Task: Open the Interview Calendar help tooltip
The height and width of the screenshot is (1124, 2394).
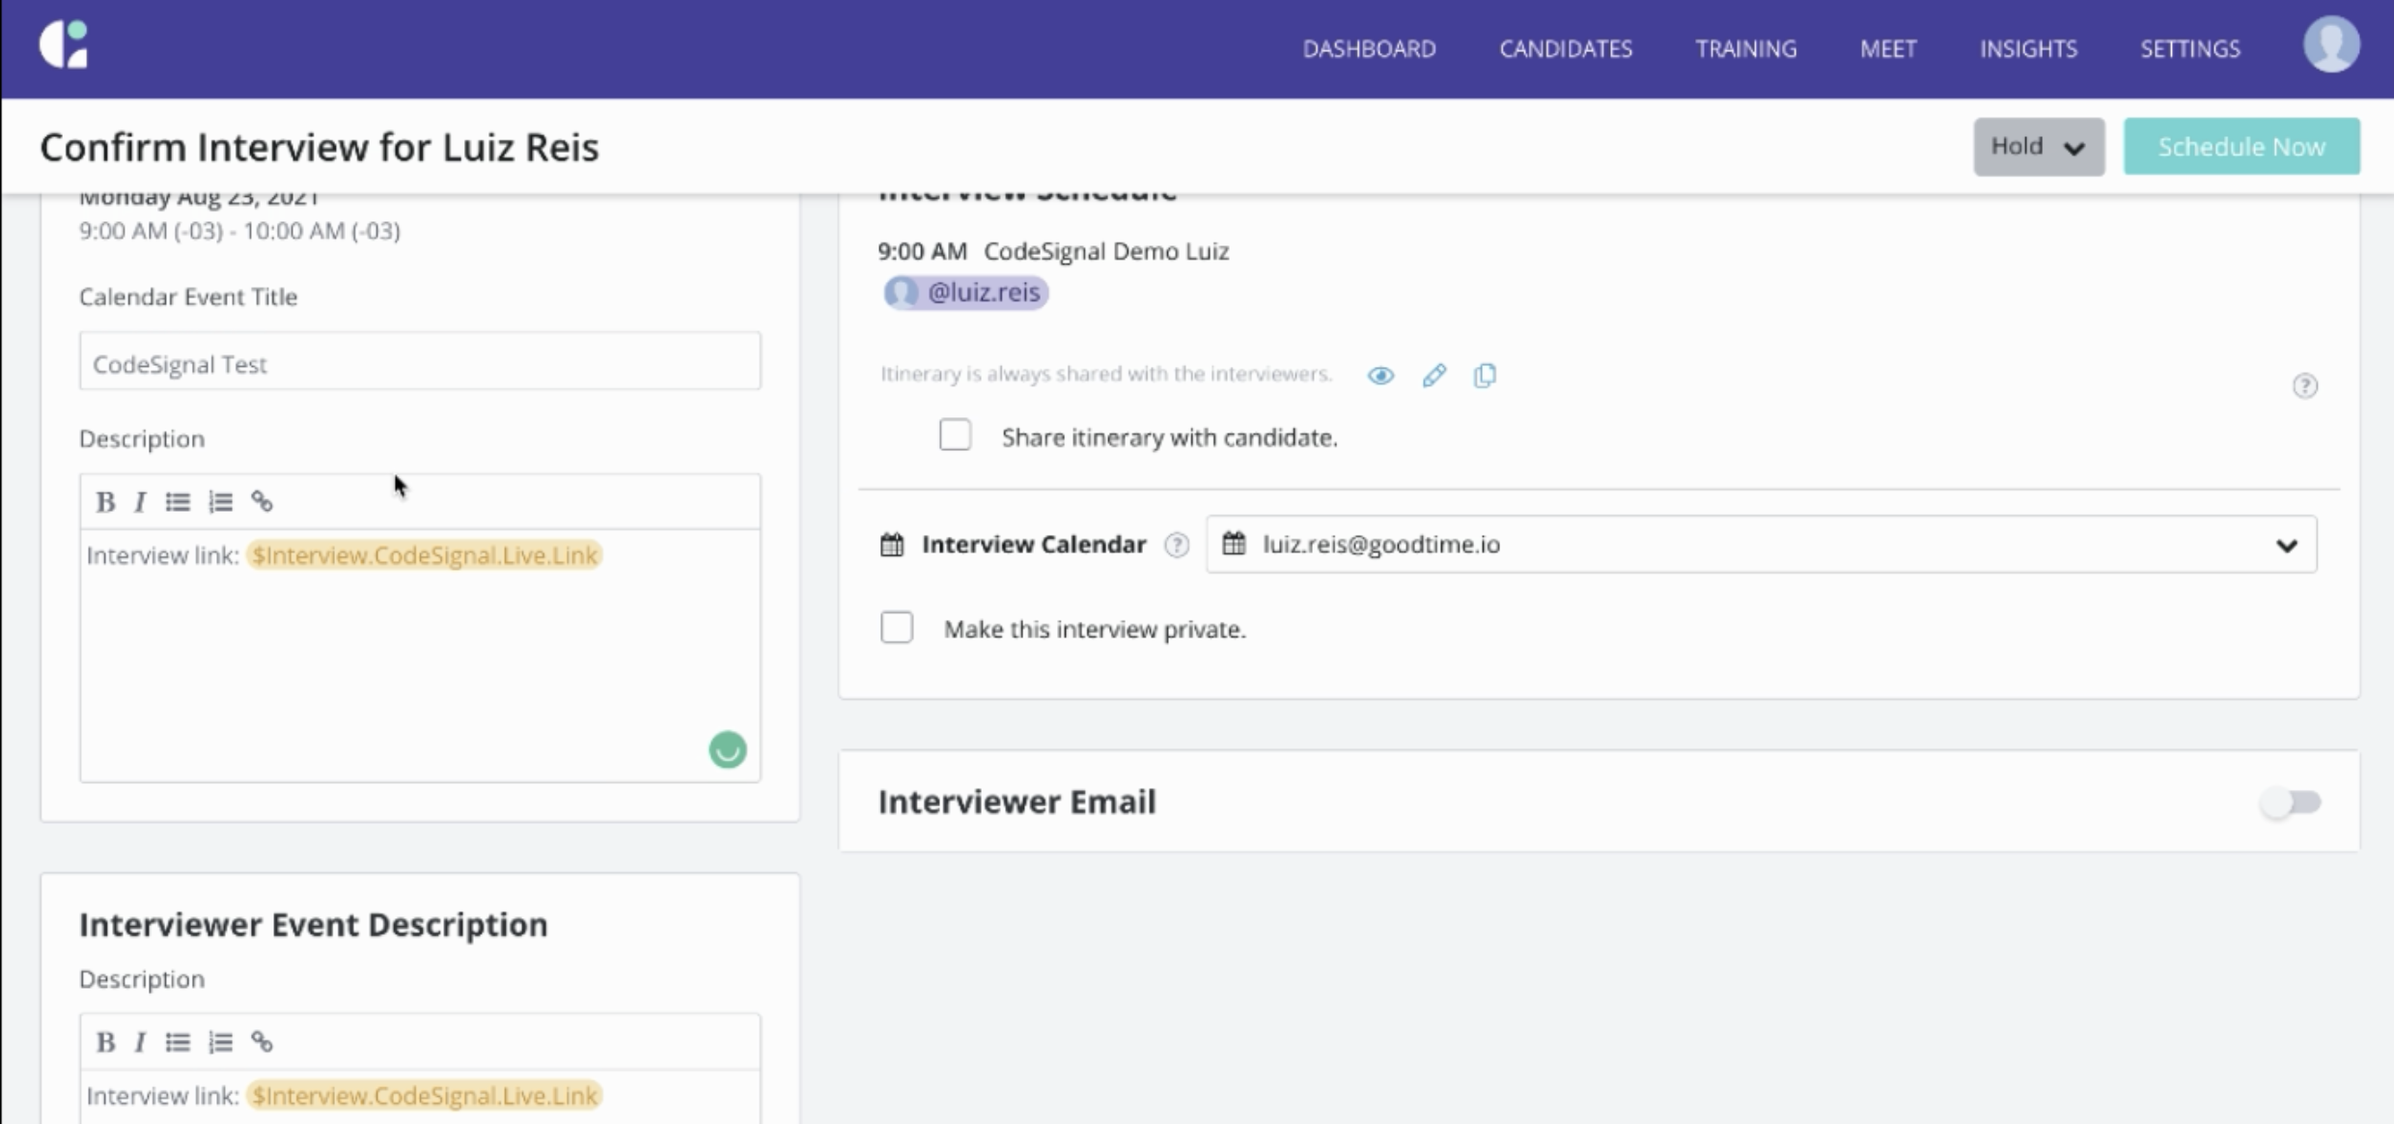Action: point(1177,545)
